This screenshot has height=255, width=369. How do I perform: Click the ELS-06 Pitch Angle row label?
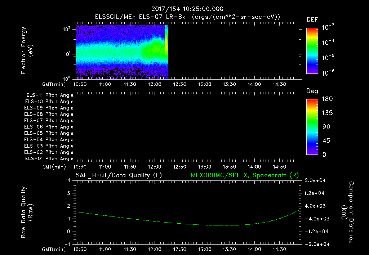pyautogui.click(x=49, y=127)
